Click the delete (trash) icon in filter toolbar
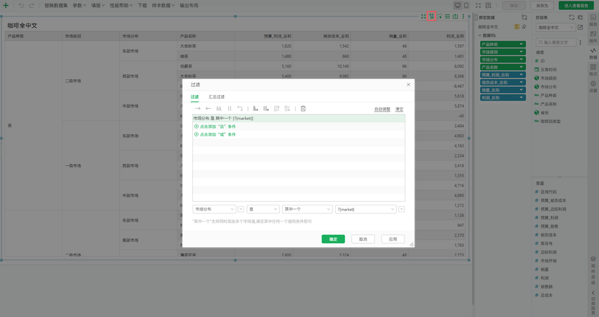Viewport: 599px width, 317px height. (x=303, y=108)
